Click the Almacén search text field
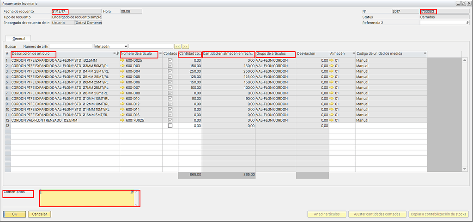The image size is (473, 222). pyautogui.click(x=151, y=47)
